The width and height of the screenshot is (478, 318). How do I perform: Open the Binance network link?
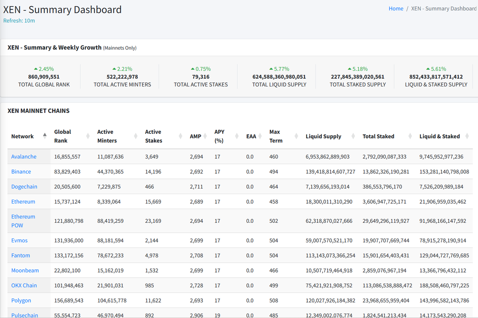point(21,172)
